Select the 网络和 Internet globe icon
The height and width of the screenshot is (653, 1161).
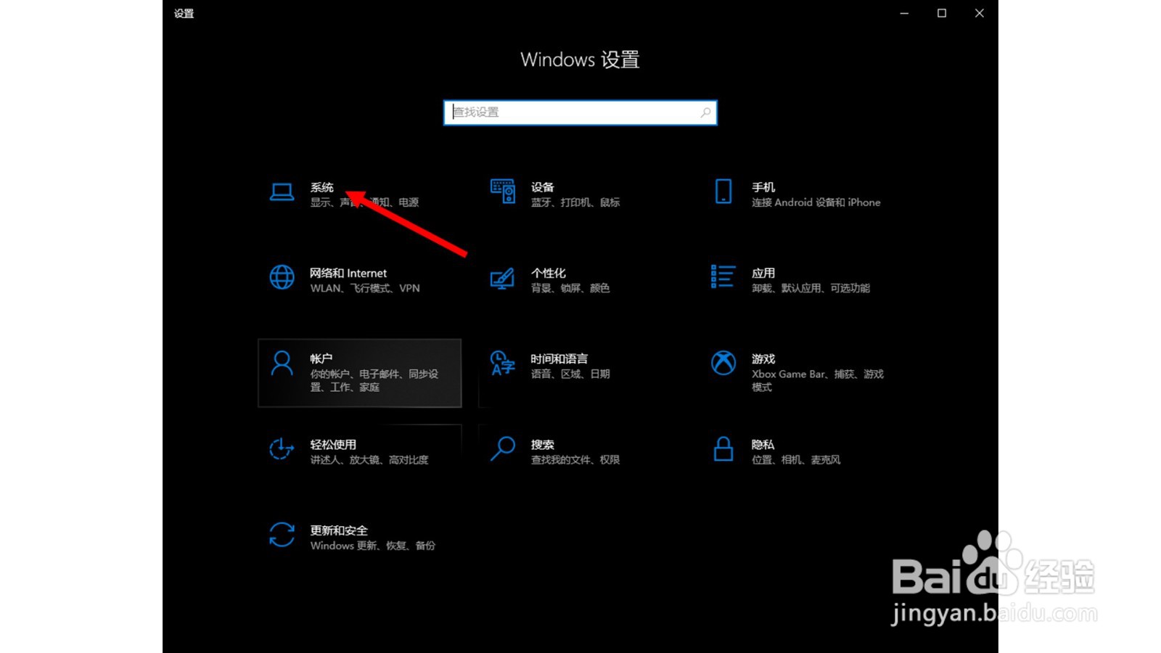coord(282,277)
